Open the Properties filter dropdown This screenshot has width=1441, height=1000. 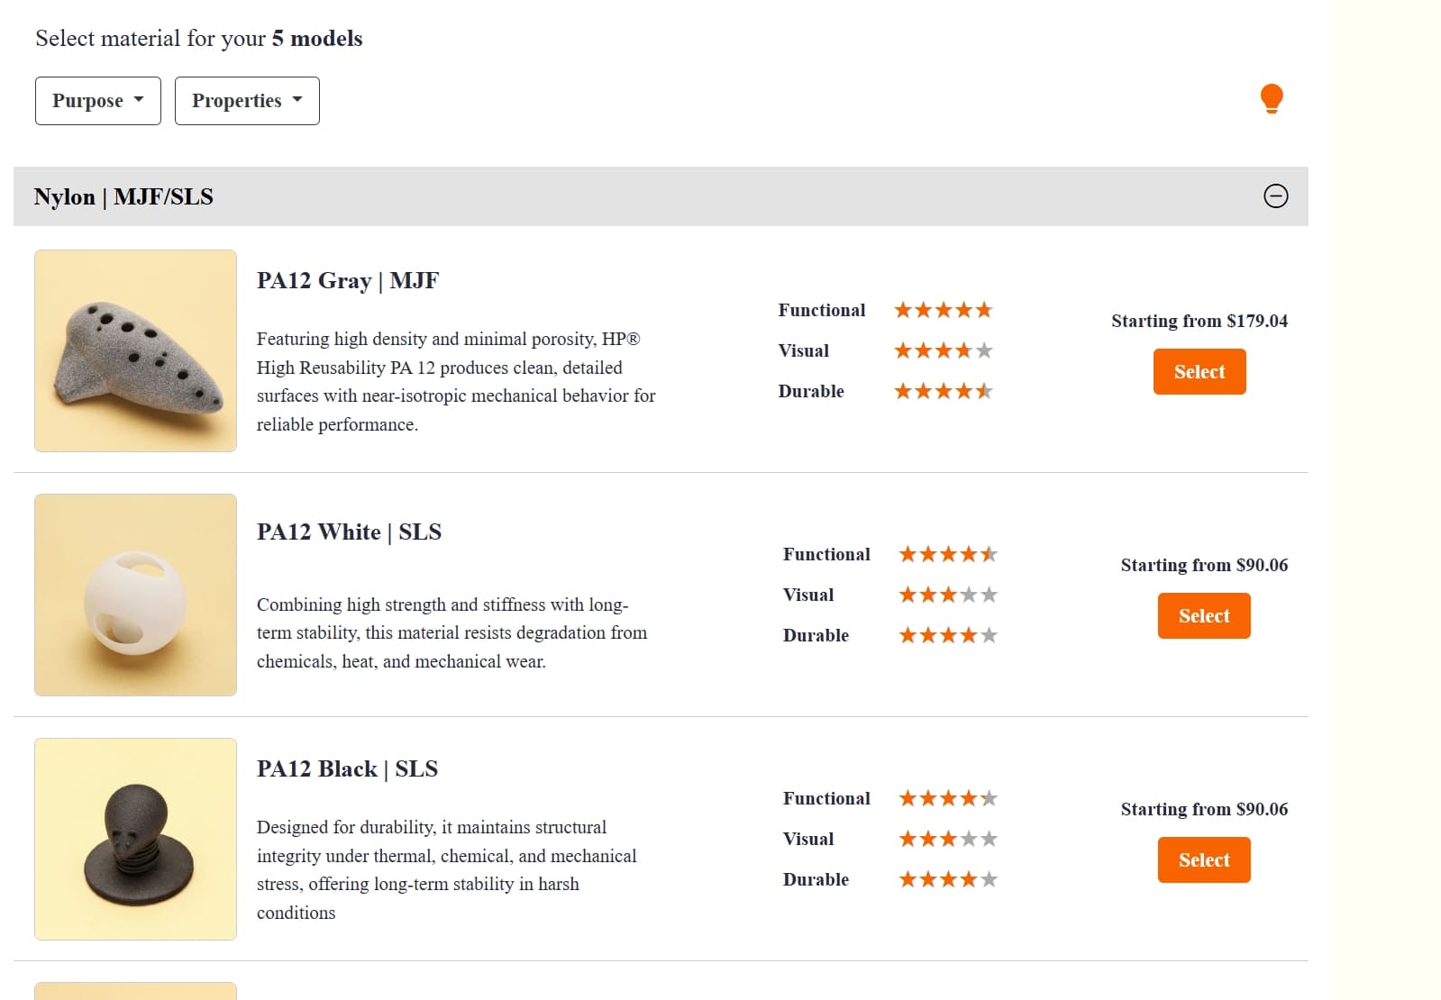(x=246, y=101)
